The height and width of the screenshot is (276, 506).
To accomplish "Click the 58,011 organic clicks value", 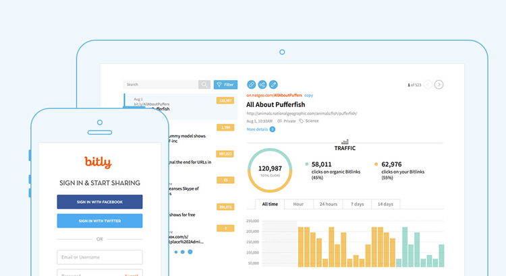I will (x=321, y=164).
